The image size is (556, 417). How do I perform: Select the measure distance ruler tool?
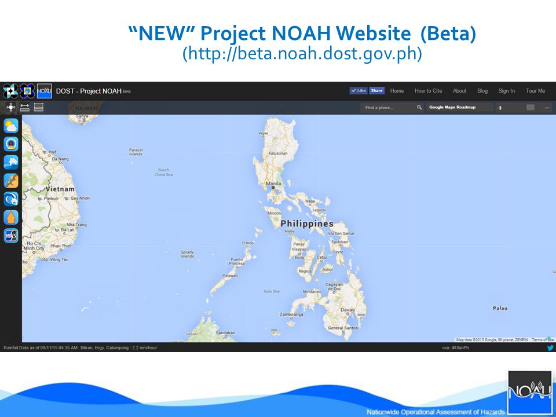[24, 107]
